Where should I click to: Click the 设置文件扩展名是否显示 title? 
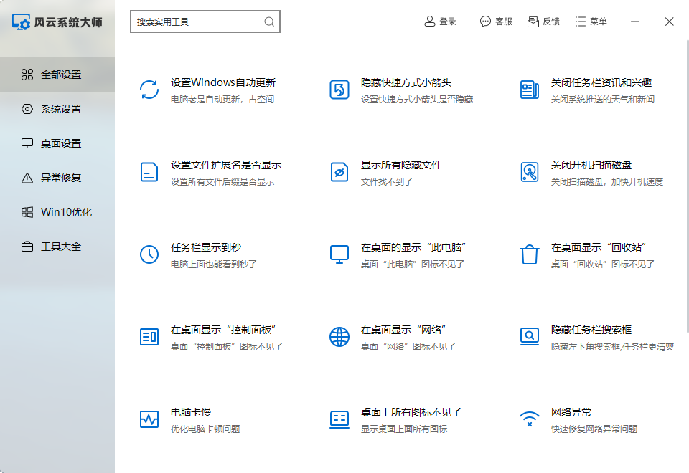pos(226,165)
